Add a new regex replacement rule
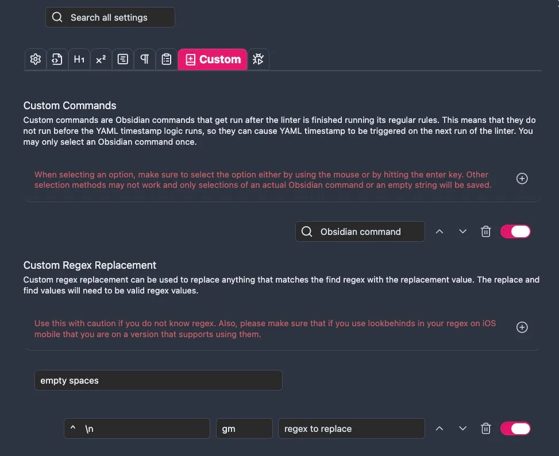Viewport: 559px width, 456px height. [522, 327]
